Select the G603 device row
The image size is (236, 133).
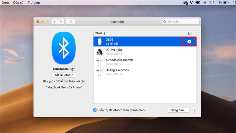tap(145, 41)
